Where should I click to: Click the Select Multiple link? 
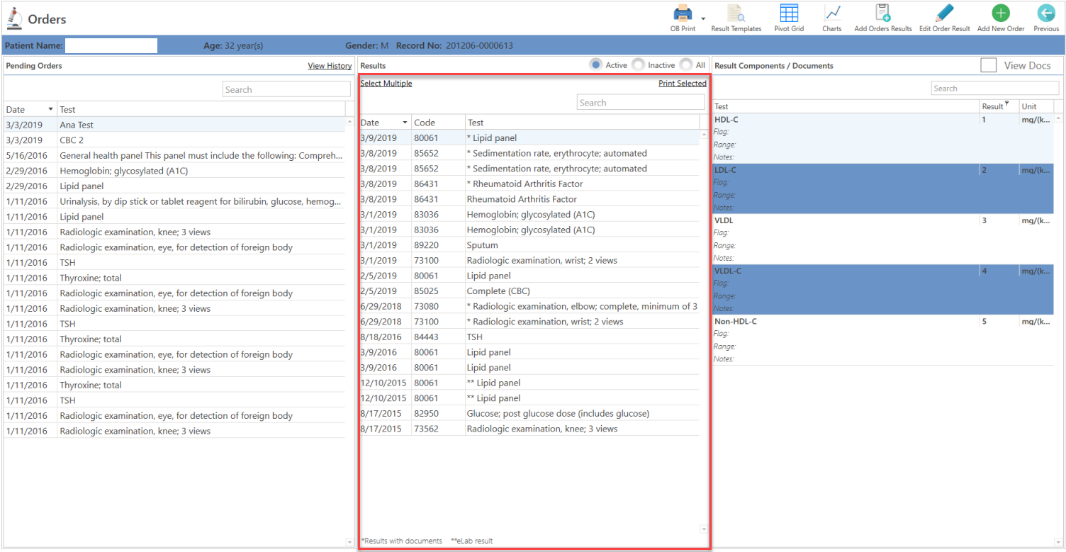pyautogui.click(x=386, y=84)
